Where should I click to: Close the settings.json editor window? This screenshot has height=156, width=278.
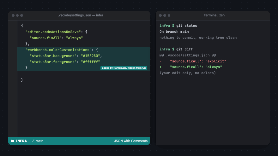click(13, 15)
